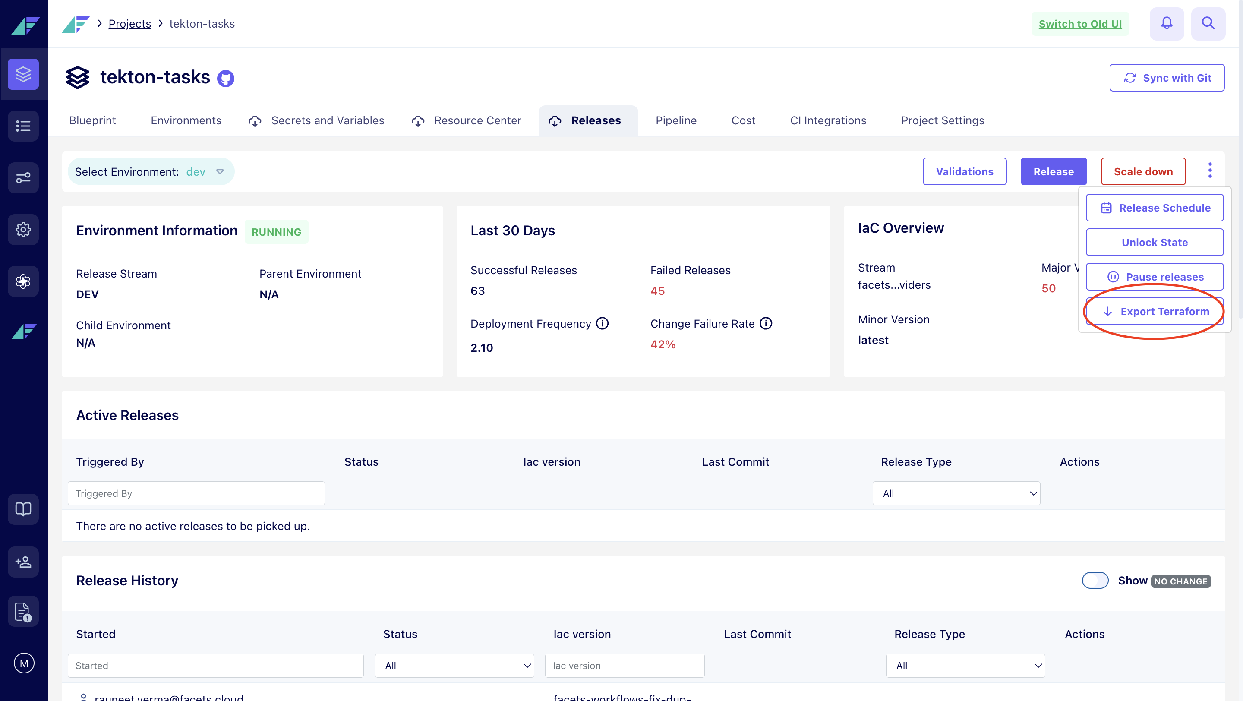This screenshot has height=701, width=1243.
Task: Click the layers icon in the sidebar
Action: click(23, 74)
